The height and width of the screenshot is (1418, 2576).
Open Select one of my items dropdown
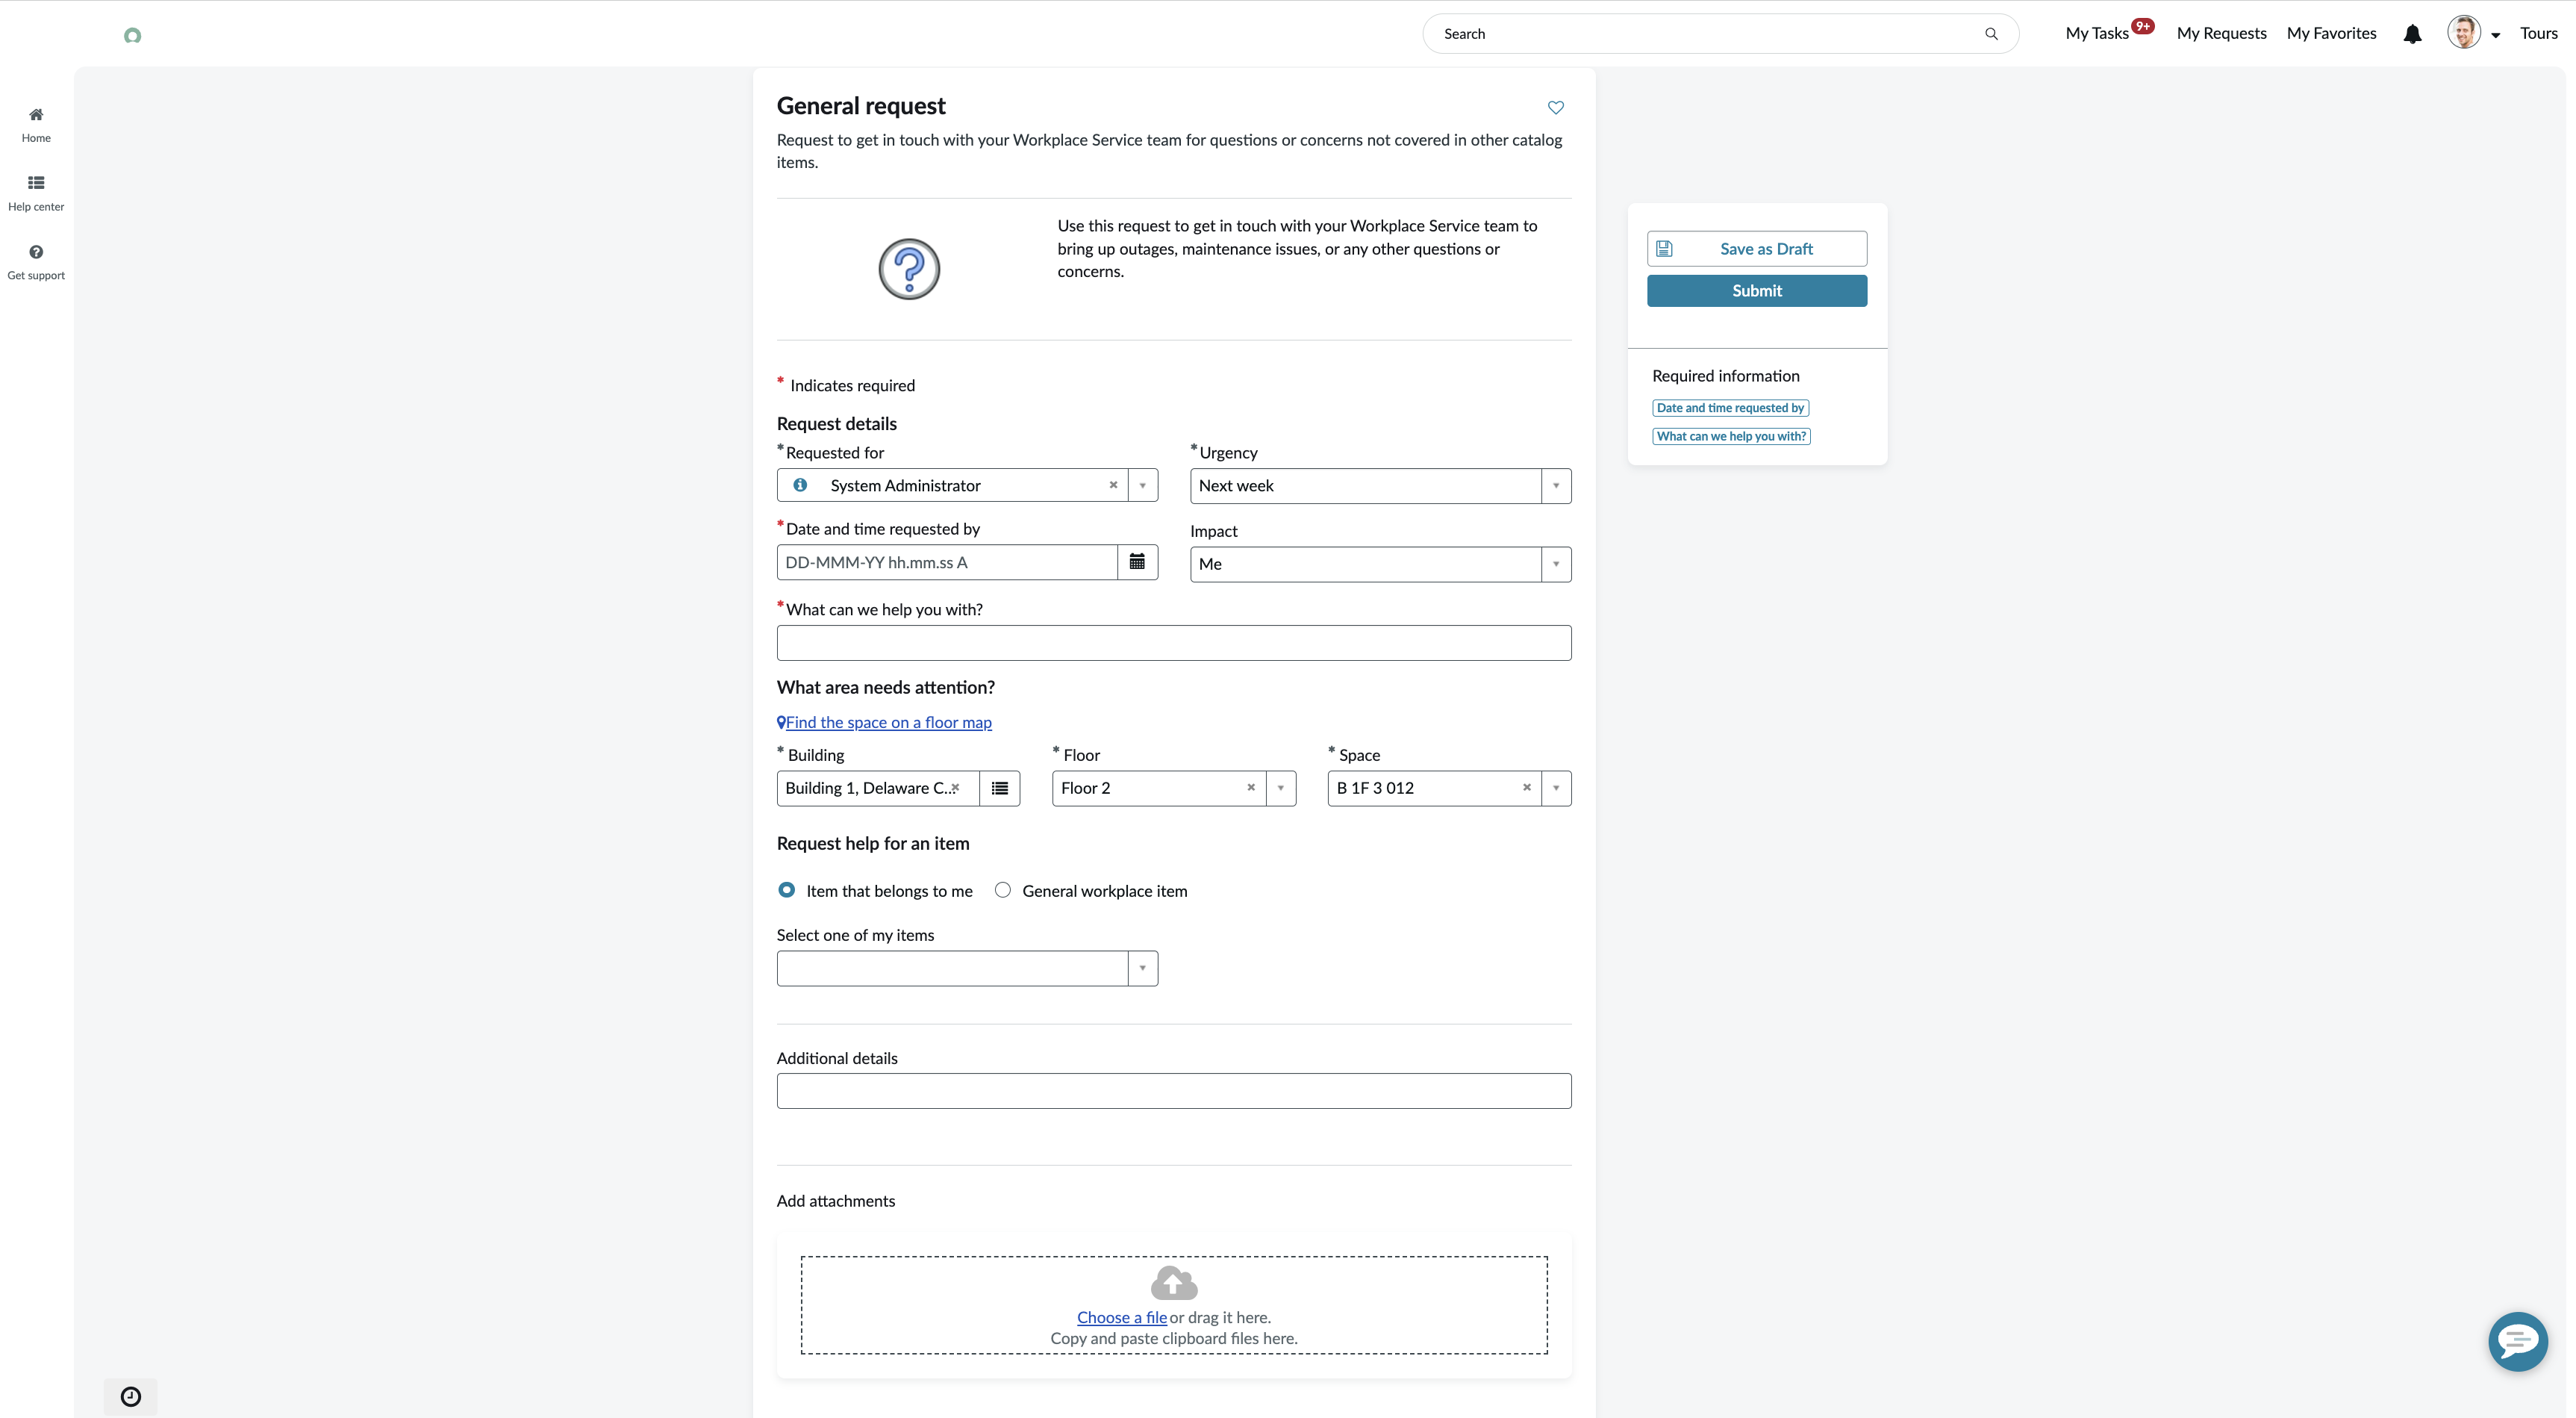(967, 968)
